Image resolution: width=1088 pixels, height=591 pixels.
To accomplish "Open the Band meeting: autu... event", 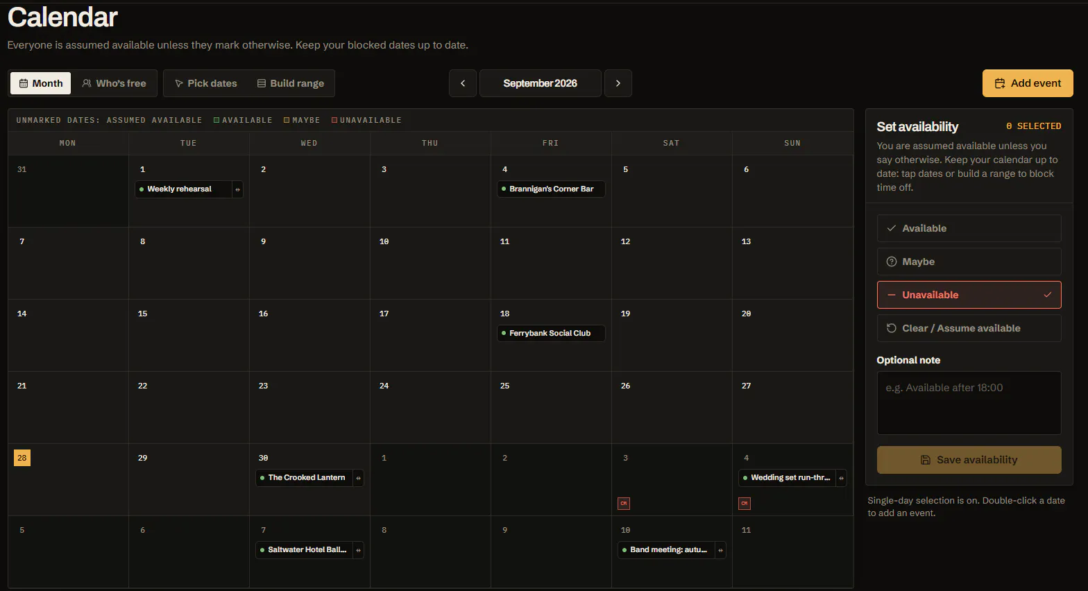I will [x=666, y=550].
